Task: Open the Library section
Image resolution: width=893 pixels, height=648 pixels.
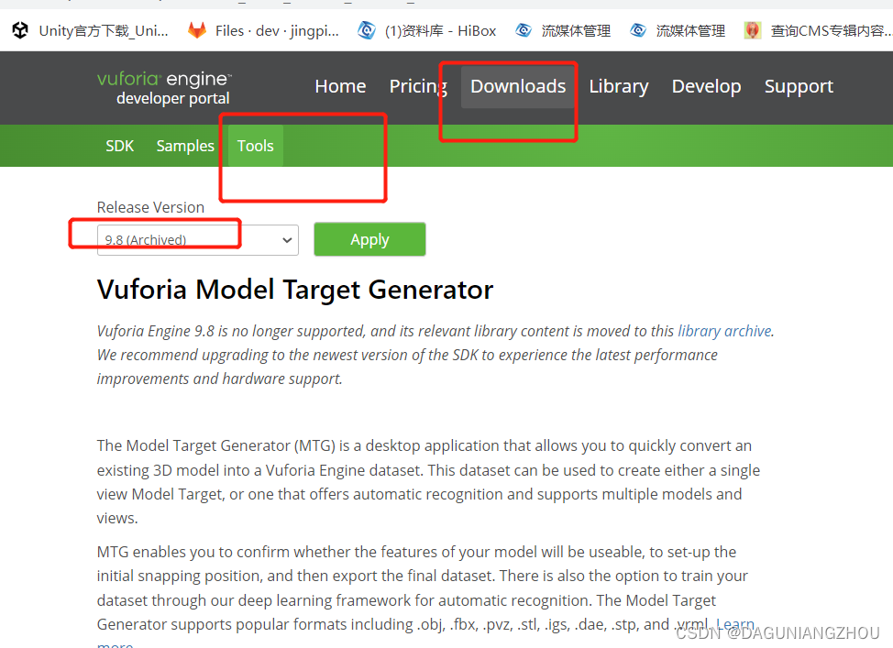Action: 619,86
